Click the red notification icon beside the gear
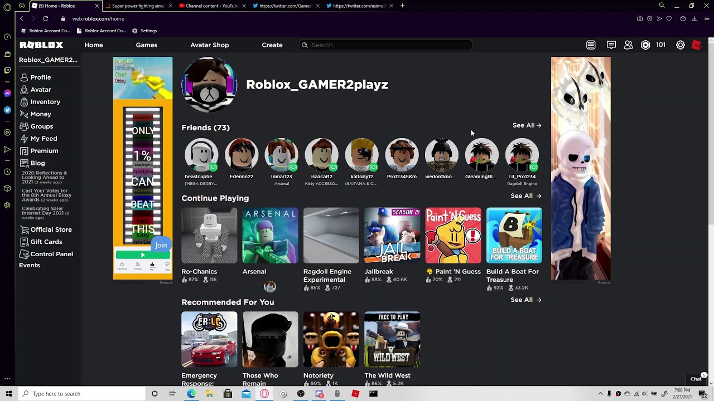 click(696, 45)
